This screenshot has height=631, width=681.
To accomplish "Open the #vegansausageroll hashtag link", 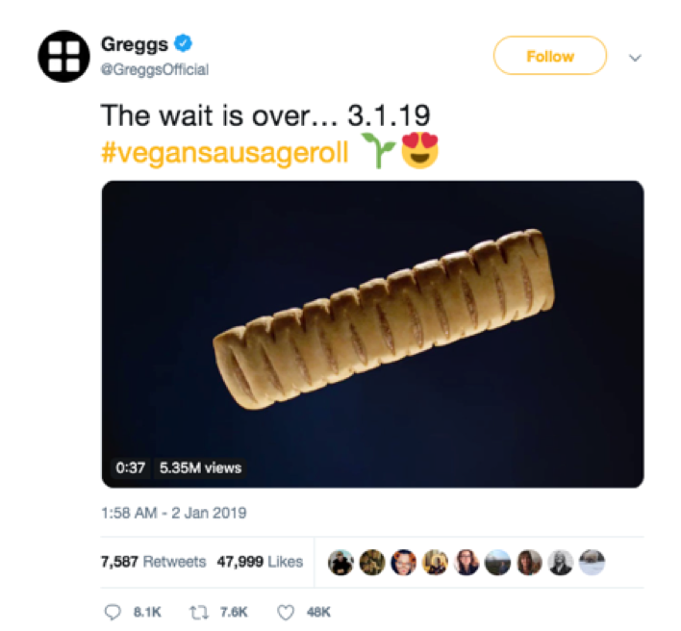I will pos(224,153).
